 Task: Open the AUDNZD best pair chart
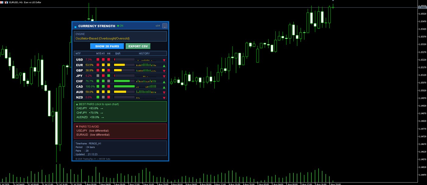(x=90, y=117)
